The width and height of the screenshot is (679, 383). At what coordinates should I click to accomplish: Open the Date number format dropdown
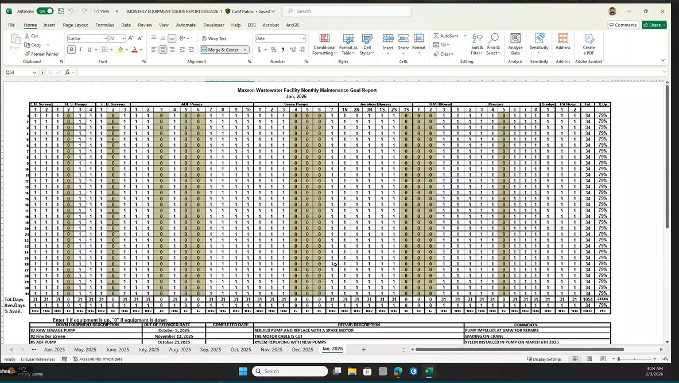(x=304, y=38)
